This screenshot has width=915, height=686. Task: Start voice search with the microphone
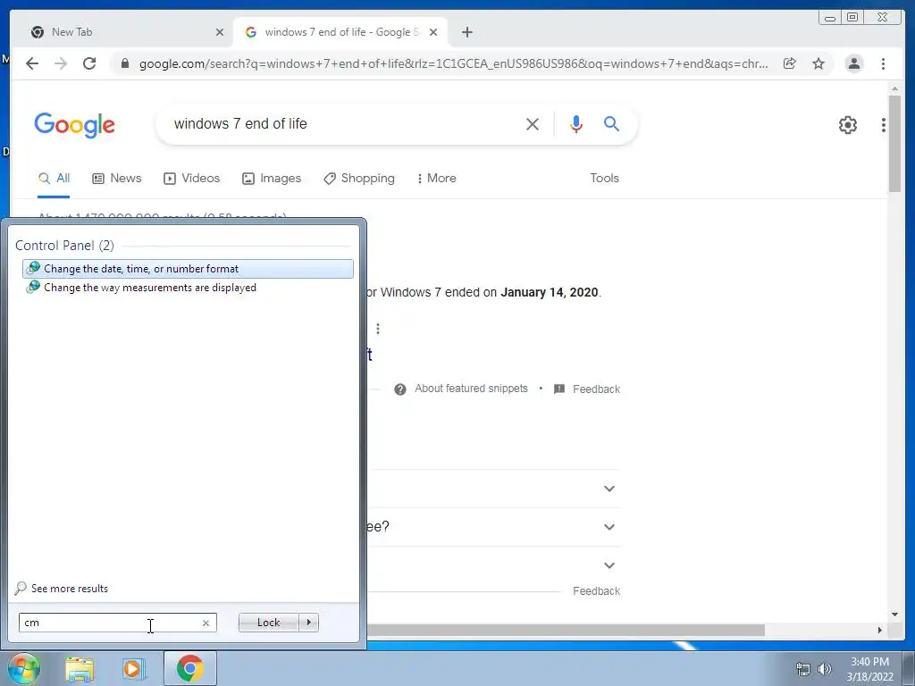[x=576, y=123]
